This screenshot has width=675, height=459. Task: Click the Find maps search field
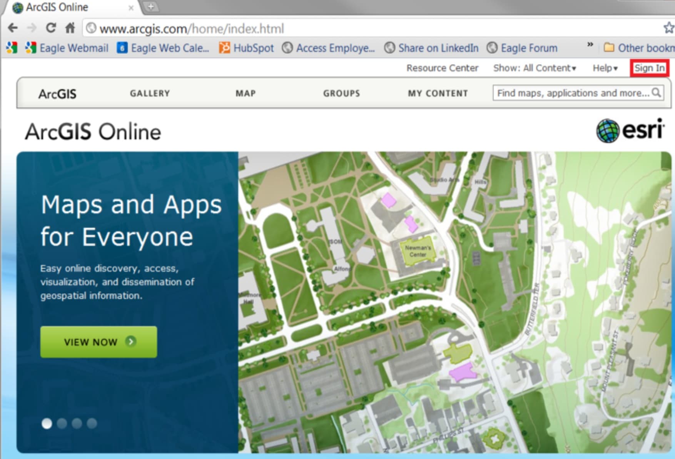pos(573,93)
